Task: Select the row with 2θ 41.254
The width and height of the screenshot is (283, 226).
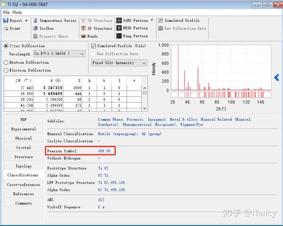Action: (x=73, y=105)
